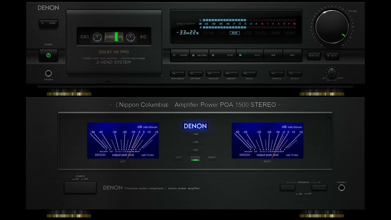The image size is (391, 220).
Task: Toggle REPEAT mode
Action: (295, 74)
